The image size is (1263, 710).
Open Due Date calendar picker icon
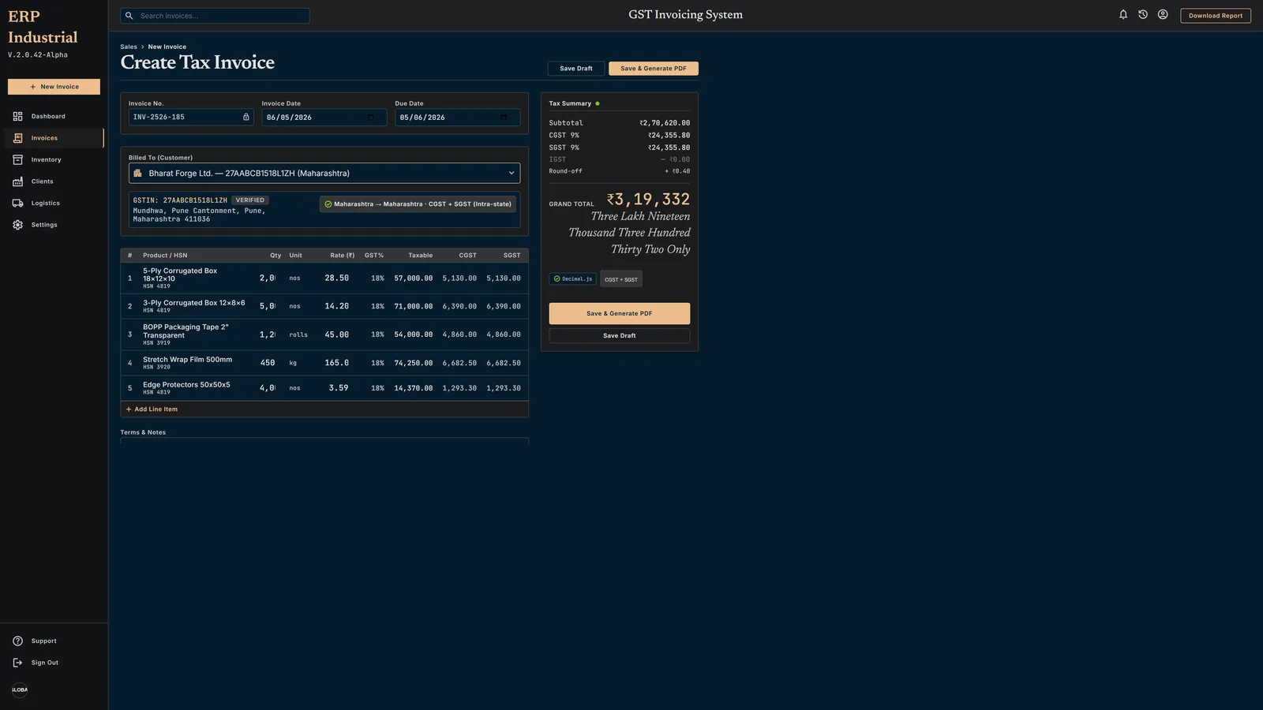[504, 118]
